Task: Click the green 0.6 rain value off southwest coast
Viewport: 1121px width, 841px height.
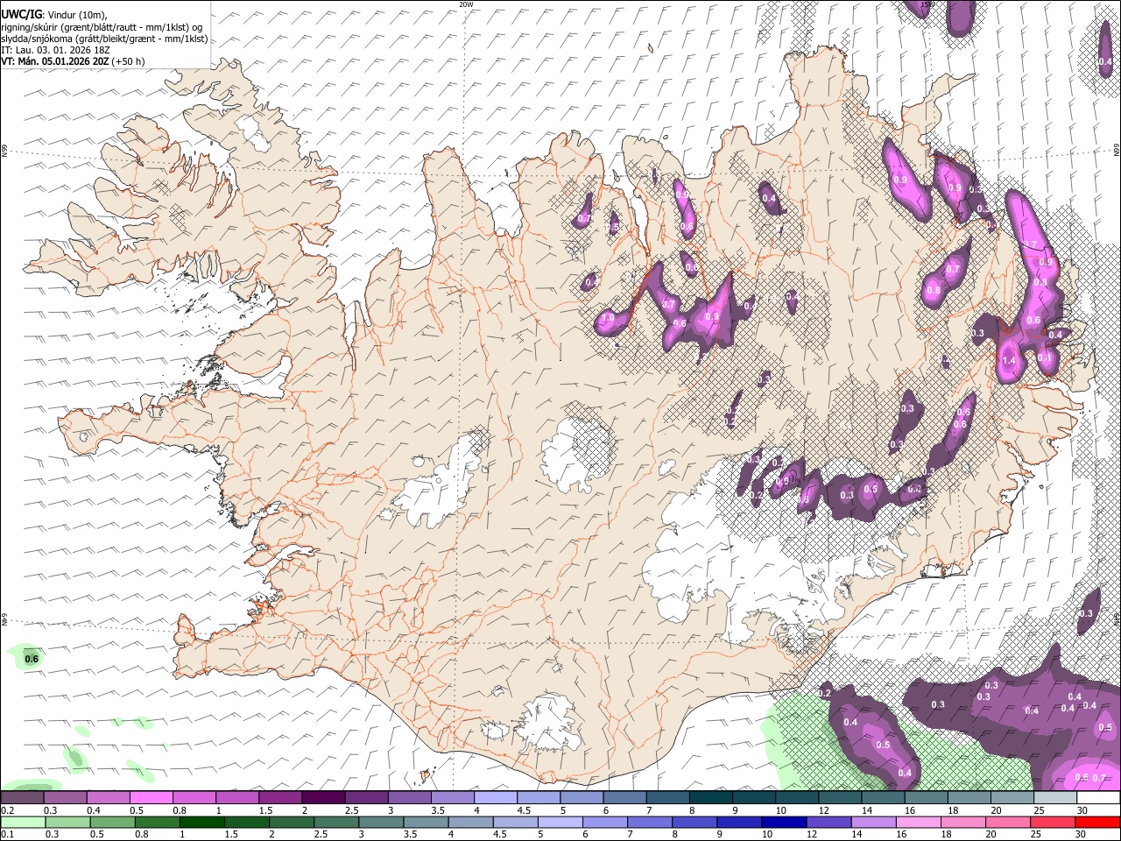Action: tap(32, 659)
